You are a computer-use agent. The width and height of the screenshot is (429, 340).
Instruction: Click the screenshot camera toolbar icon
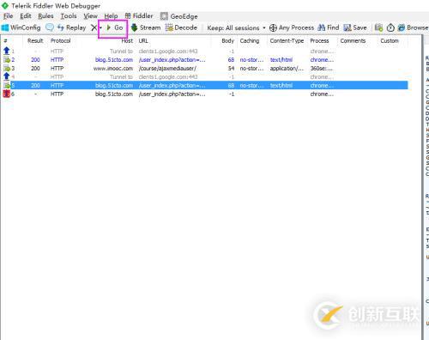pos(378,27)
